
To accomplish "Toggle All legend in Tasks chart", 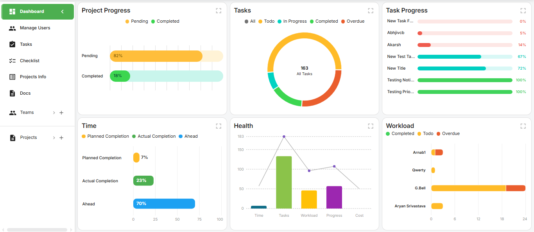I will (250, 22).
